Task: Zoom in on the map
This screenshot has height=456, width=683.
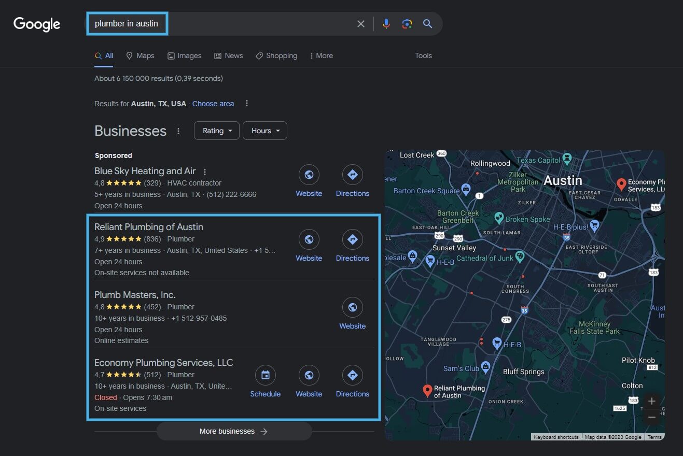Action: coord(651,401)
